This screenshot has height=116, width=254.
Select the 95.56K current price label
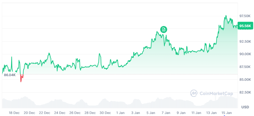(x=245, y=26)
